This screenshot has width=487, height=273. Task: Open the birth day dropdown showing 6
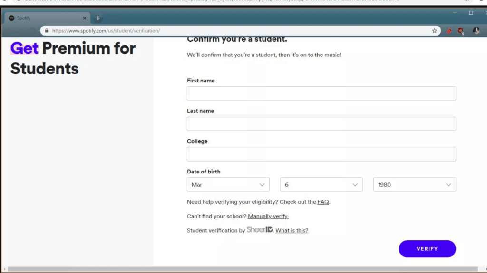point(321,185)
